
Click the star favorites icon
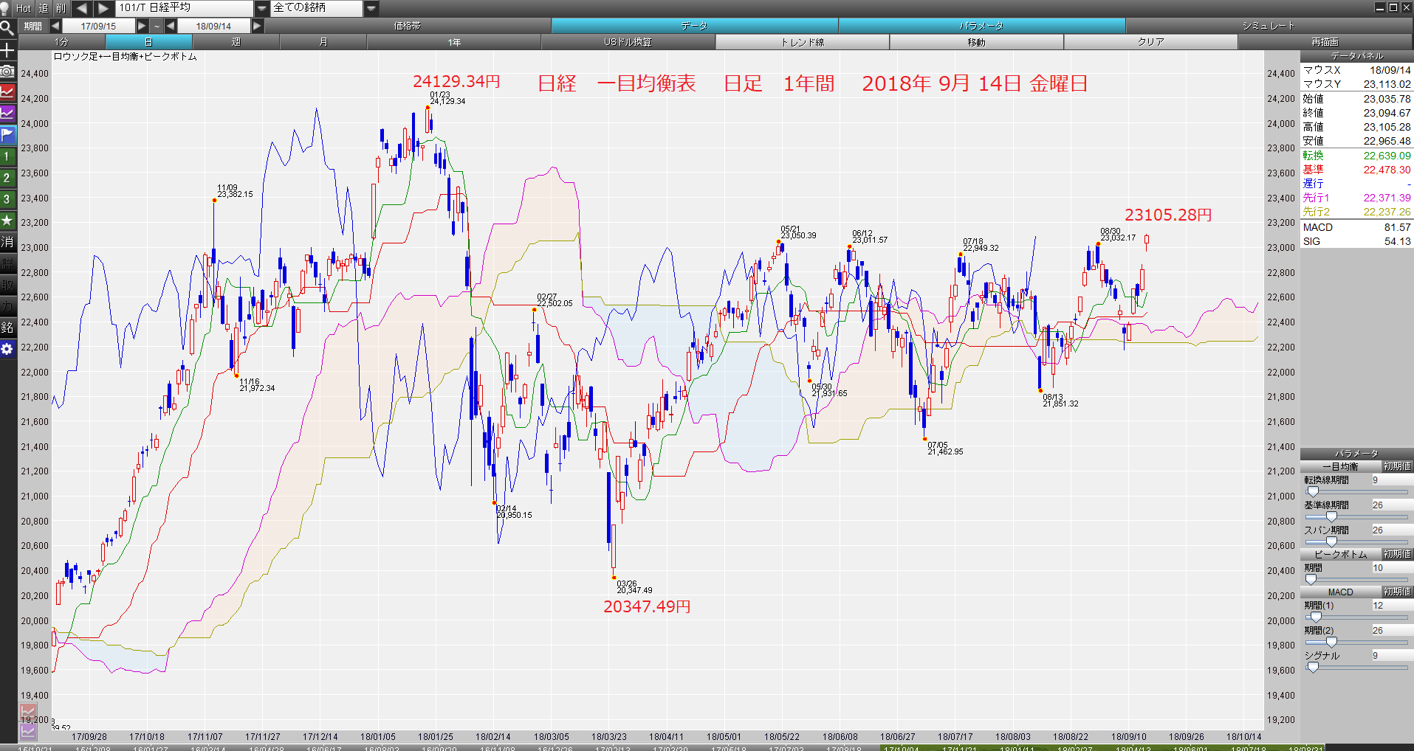coord(7,221)
